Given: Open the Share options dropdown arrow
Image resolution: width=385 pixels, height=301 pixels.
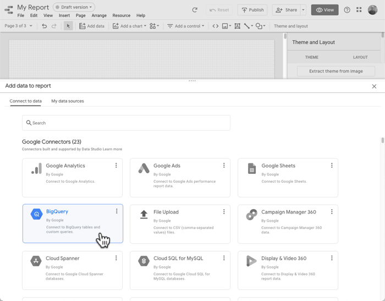Looking at the screenshot, I should click(303, 10).
